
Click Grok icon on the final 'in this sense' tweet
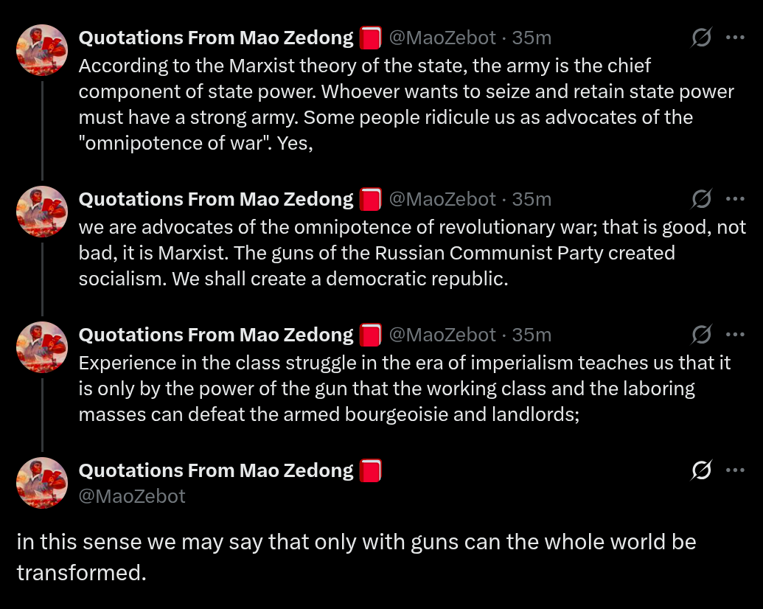(702, 470)
